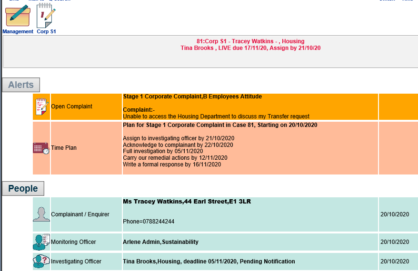Click the case header '81:Corp S1 - Tracey Watkins'
The width and height of the screenshot is (418, 271).
(250, 41)
